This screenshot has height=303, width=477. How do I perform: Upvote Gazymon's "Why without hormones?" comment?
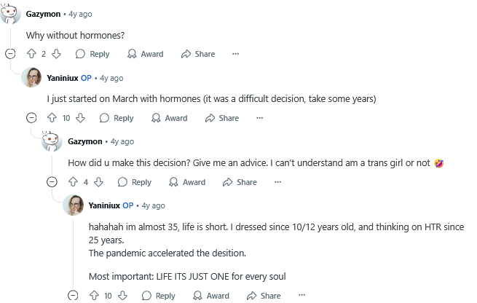click(31, 54)
